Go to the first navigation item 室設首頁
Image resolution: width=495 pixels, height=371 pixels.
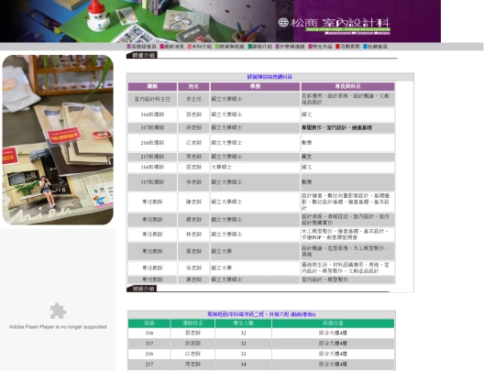pos(142,47)
